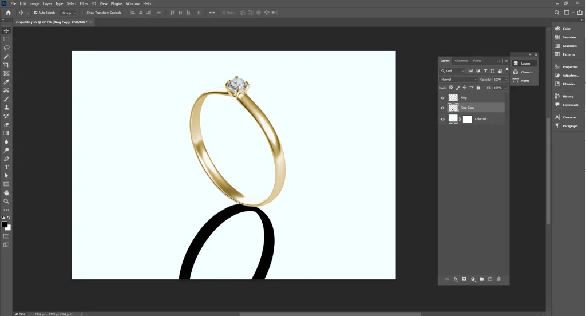Hide the Ring layer
586x316 pixels.
pyautogui.click(x=442, y=98)
